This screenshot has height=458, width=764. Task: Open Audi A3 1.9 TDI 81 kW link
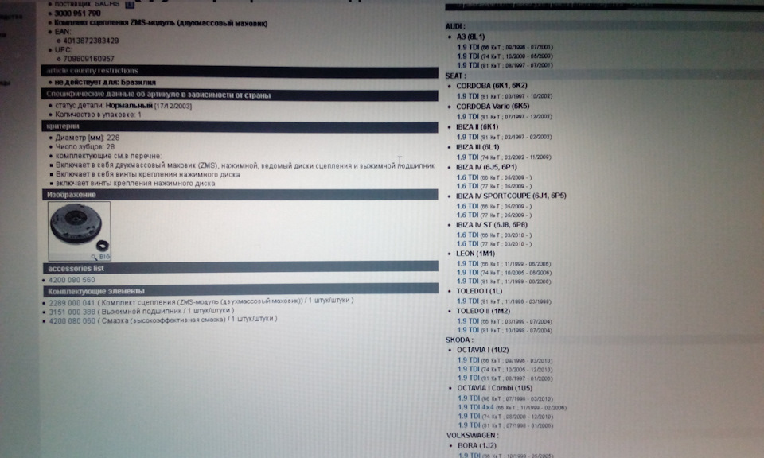click(x=468, y=65)
